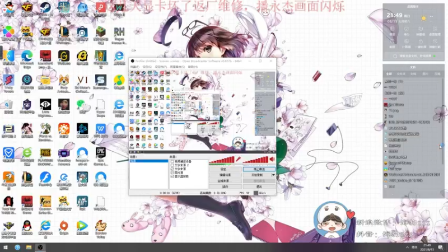Toggle the 文字来源 2 source checkbox
Viewport: 448px width, 252px height.
coord(172,165)
